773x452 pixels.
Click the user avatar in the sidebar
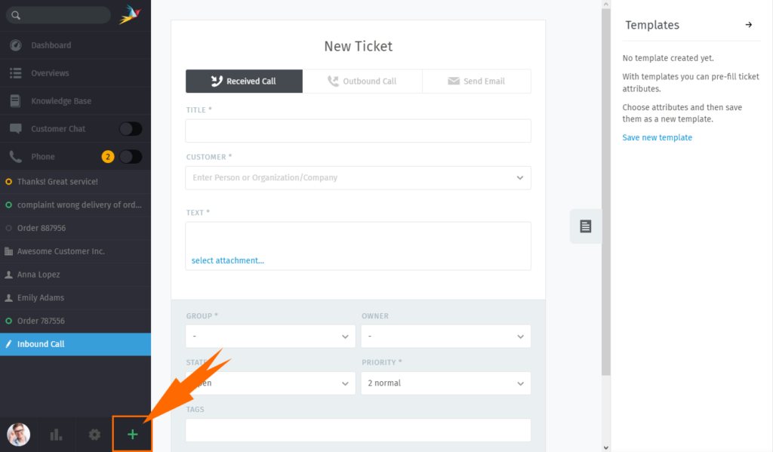point(19,434)
